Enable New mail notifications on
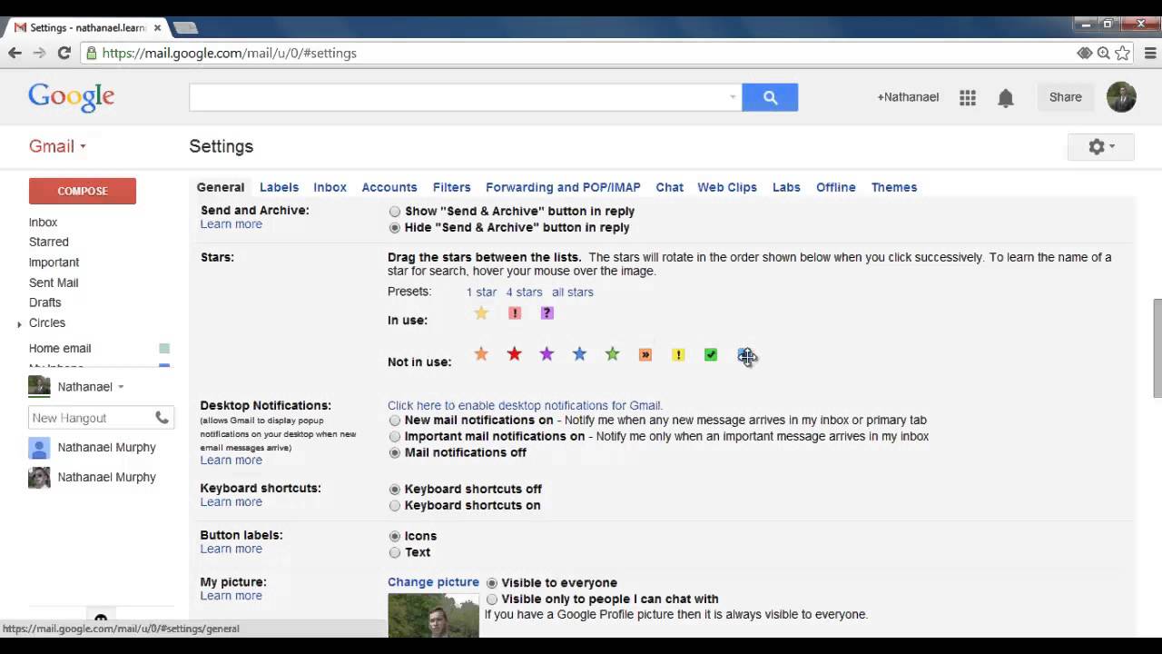1162x654 pixels. click(395, 421)
